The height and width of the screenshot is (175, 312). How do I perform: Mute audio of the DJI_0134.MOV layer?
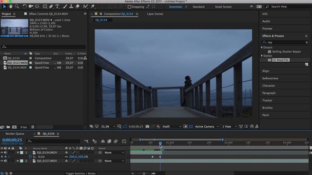[5, 153]
